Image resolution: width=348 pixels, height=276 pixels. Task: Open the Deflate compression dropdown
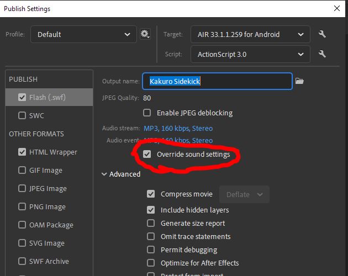pos(244,194)
